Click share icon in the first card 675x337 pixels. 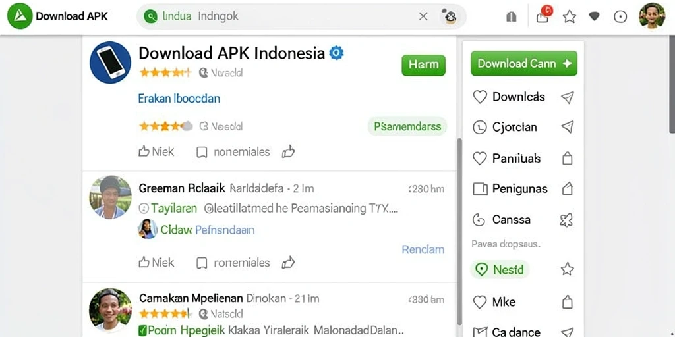point(288,151)
